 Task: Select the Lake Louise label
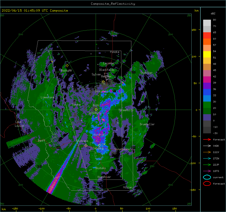19,124
